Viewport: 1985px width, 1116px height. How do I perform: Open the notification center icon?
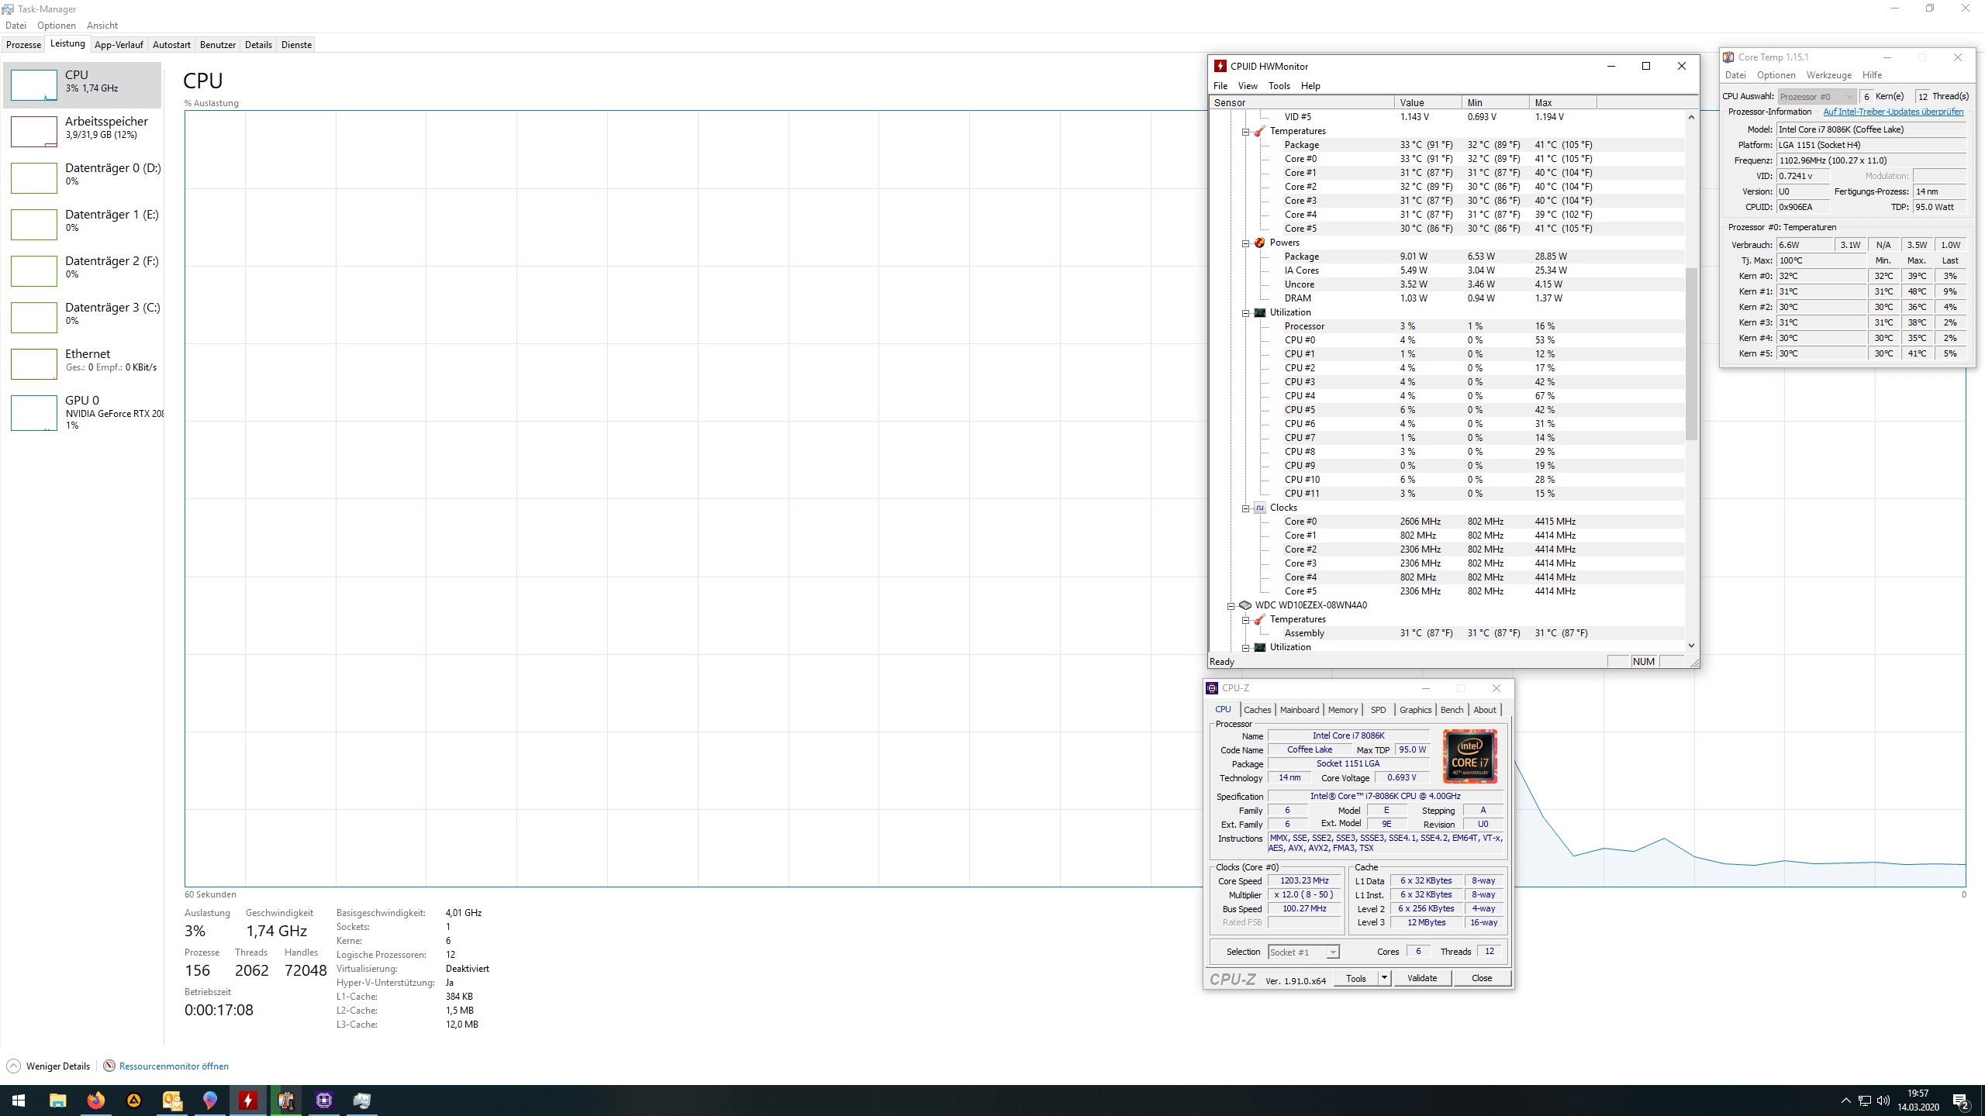[x=1960, y=1100]
